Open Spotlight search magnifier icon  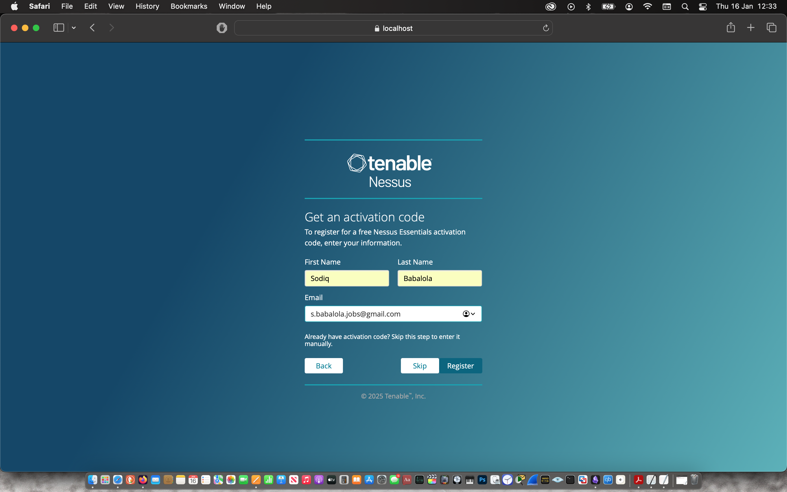coord(685,7)
